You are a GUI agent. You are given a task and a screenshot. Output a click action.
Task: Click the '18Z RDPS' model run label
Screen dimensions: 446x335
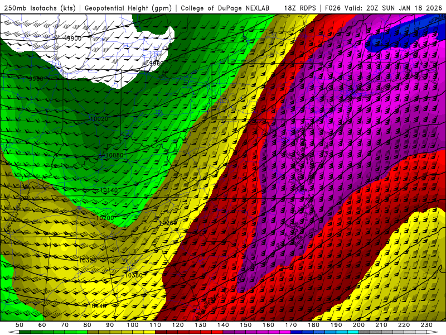(x=300, y=8)
